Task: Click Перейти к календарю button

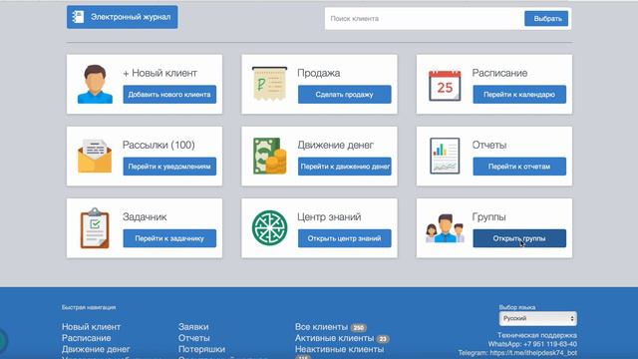Action: (x=519, y=95)
